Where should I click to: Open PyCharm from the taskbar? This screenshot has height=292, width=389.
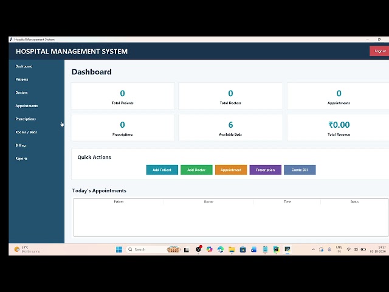point(276,249)
